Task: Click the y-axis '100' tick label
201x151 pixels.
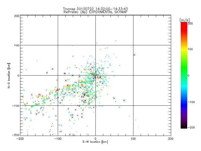Action: click(x=17, y=46)
